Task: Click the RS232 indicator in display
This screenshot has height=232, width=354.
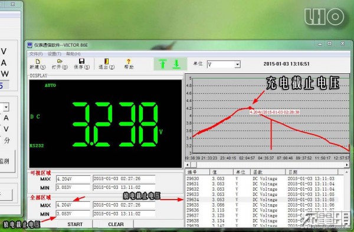Action: click(x=37, y=145)
